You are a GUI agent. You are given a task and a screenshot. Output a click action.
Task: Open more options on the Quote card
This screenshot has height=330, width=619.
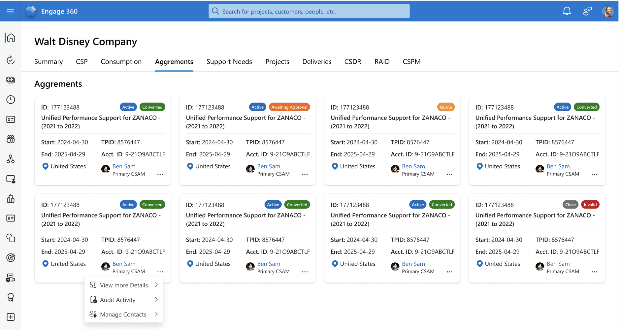450,174
